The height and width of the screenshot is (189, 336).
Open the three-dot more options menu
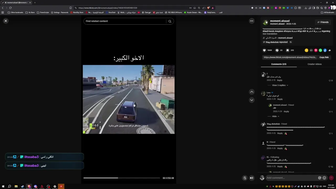251,21
